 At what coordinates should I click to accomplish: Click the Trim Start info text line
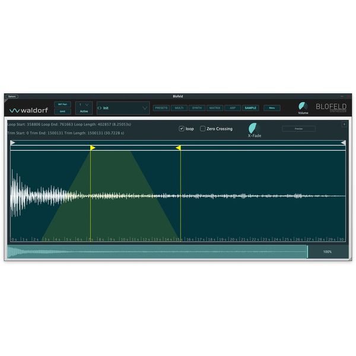tap(66, 133)
